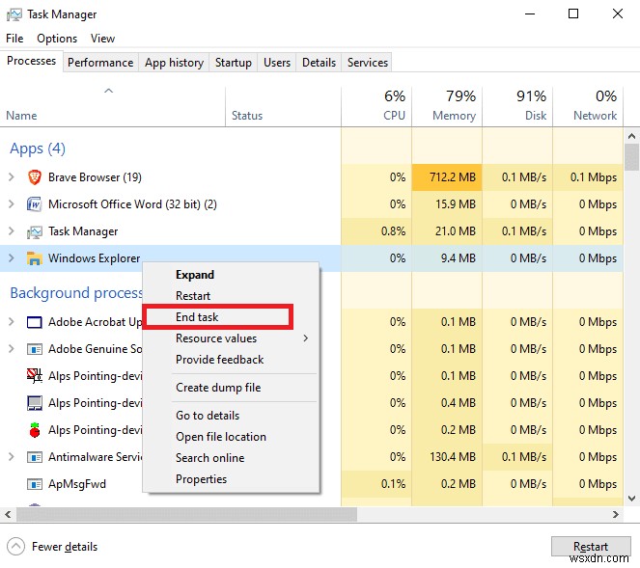Click the Alps Pointing-device monitor icon
The image size is (640, 568).
35,403
